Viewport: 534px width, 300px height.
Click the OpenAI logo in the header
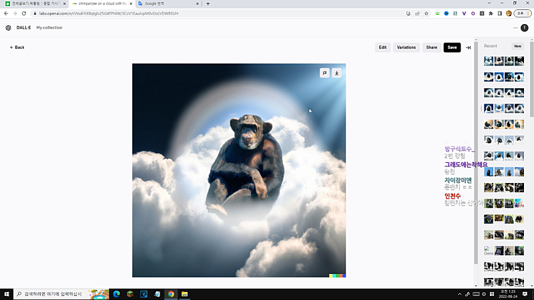click(9, 27)
